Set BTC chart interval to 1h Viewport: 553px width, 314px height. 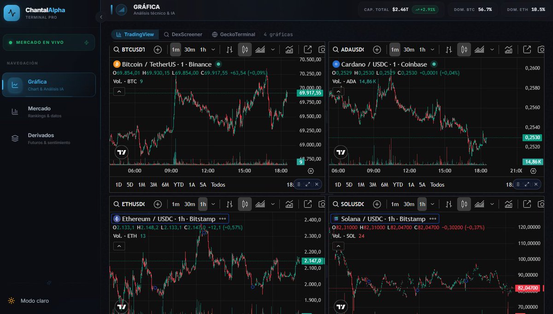203,50
